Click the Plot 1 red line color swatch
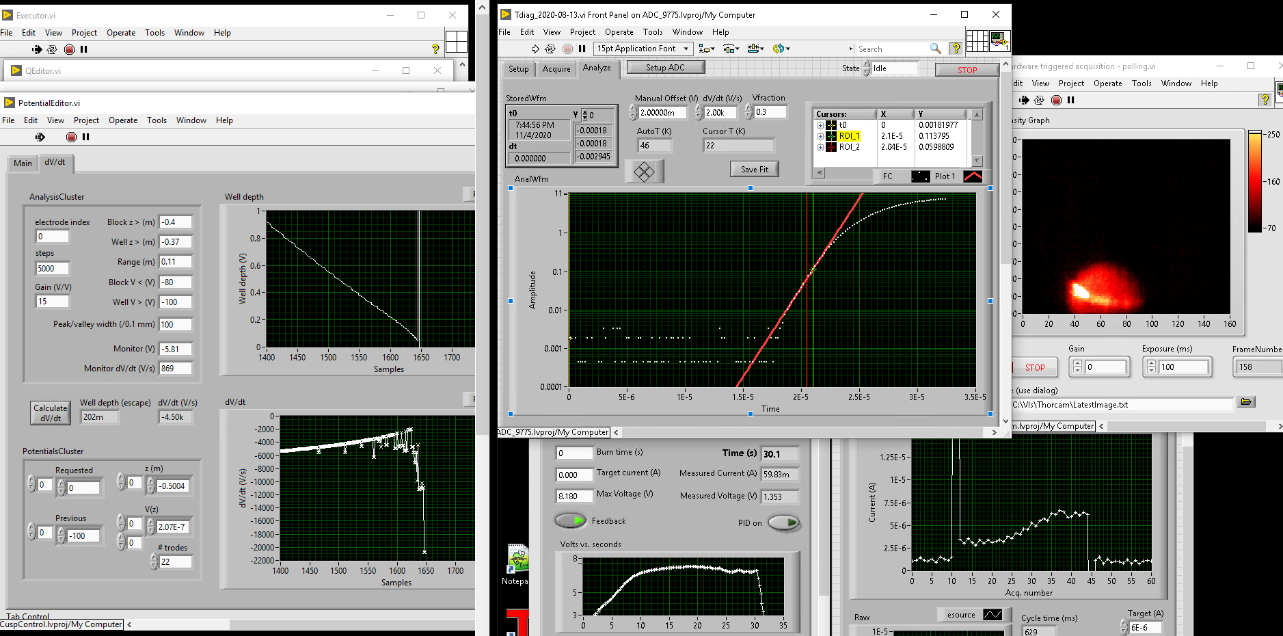The width and height of the screenshot is (1283, 636). (972, 176)
